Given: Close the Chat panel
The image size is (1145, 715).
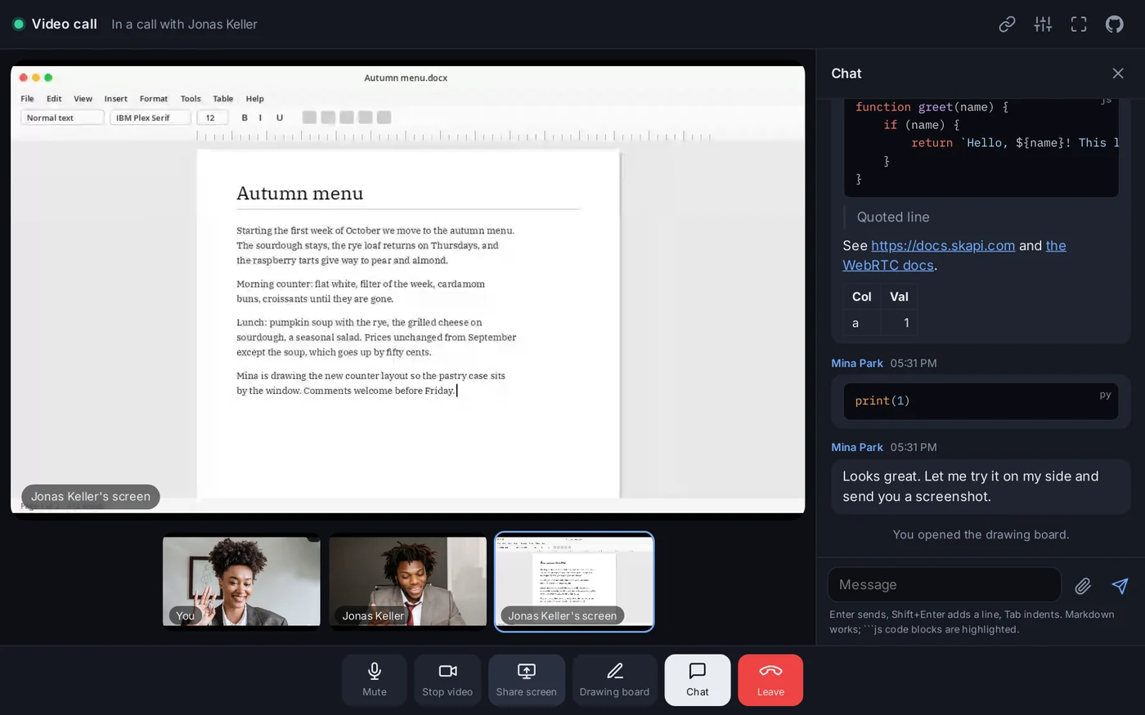Looking at the screenshot, I should pos(1118,74).
